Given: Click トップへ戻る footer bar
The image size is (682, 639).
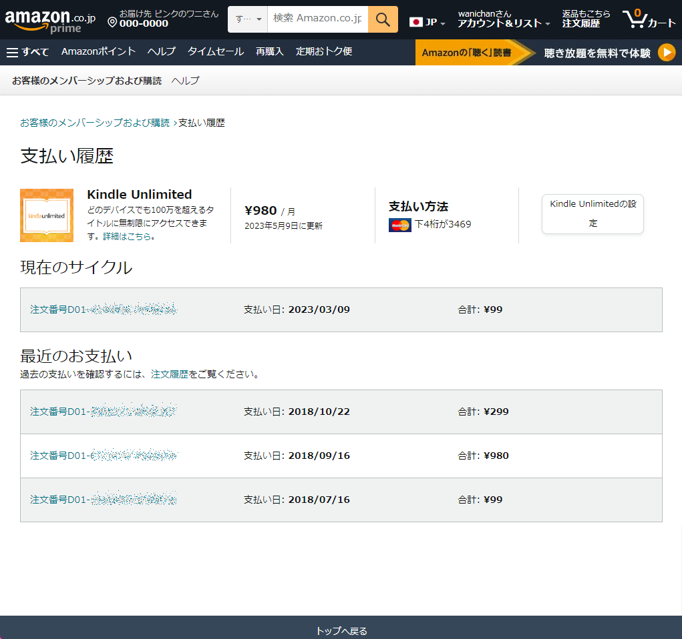Looking at the screenshot, I should [341, 627].
